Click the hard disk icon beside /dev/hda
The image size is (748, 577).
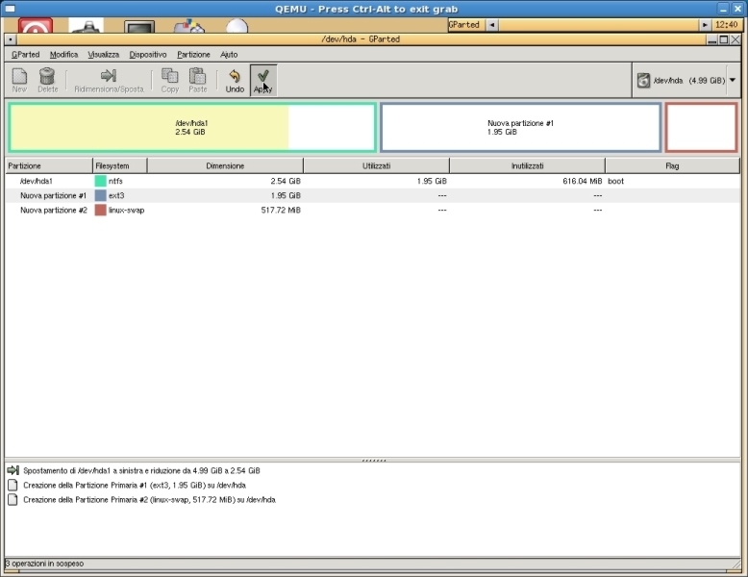(643, 80)
